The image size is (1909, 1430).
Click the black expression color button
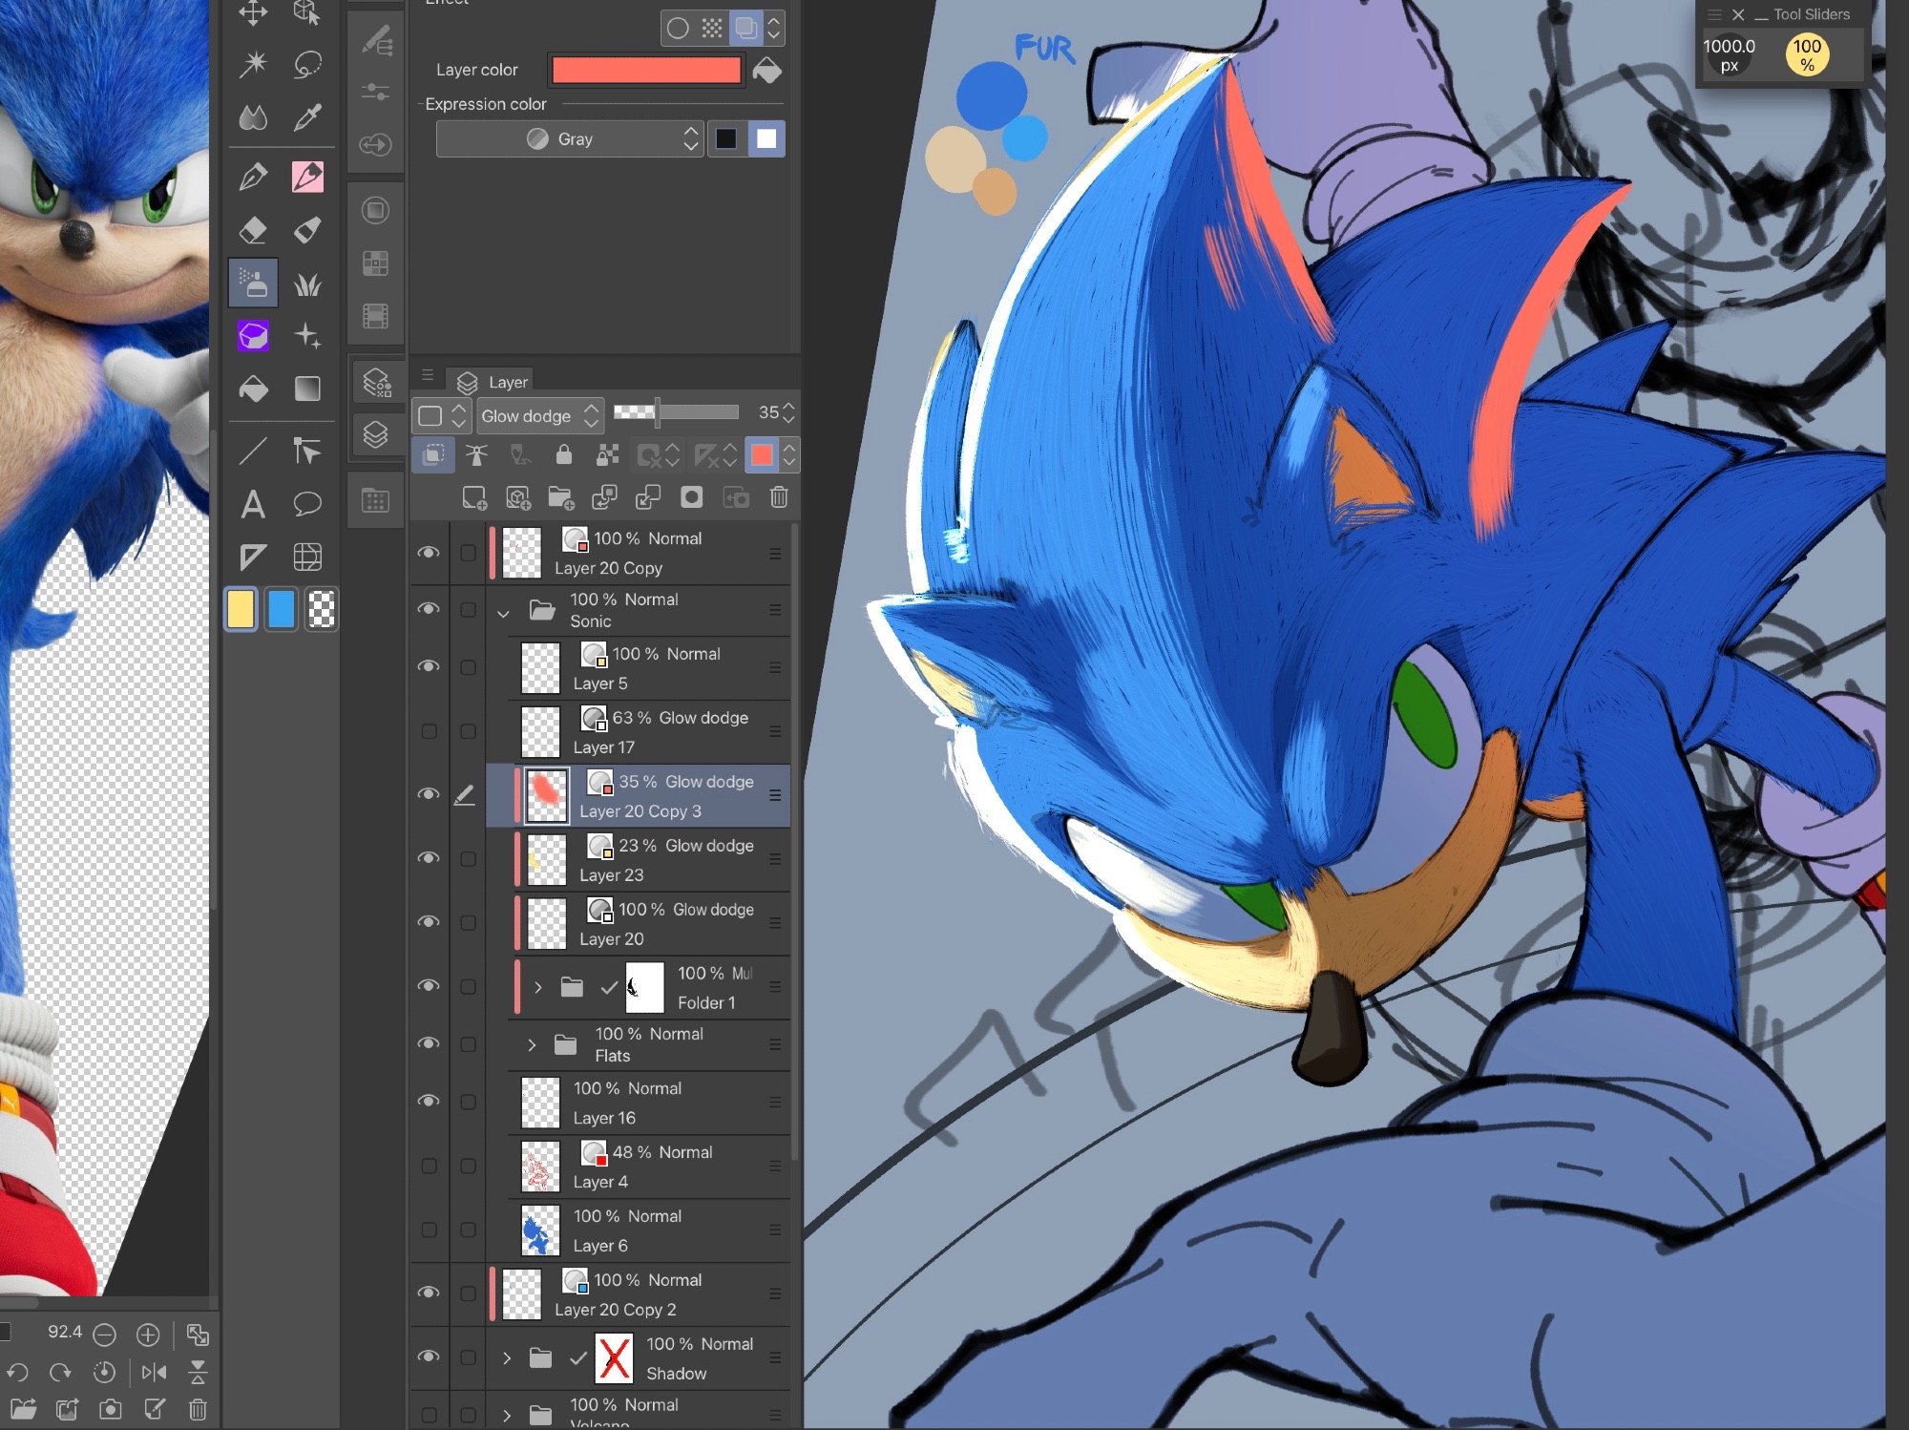726,138
